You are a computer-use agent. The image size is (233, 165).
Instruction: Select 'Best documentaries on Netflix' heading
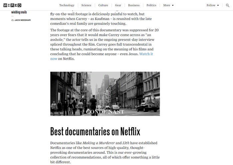coord(95,131)
